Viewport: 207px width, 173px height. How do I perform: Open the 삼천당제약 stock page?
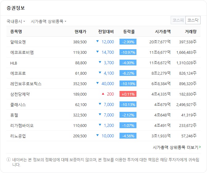20,94
